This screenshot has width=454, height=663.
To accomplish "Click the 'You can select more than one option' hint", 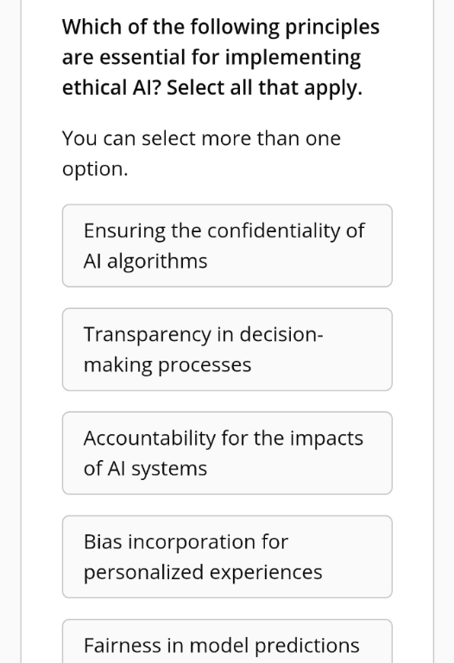I will point(201,153).
